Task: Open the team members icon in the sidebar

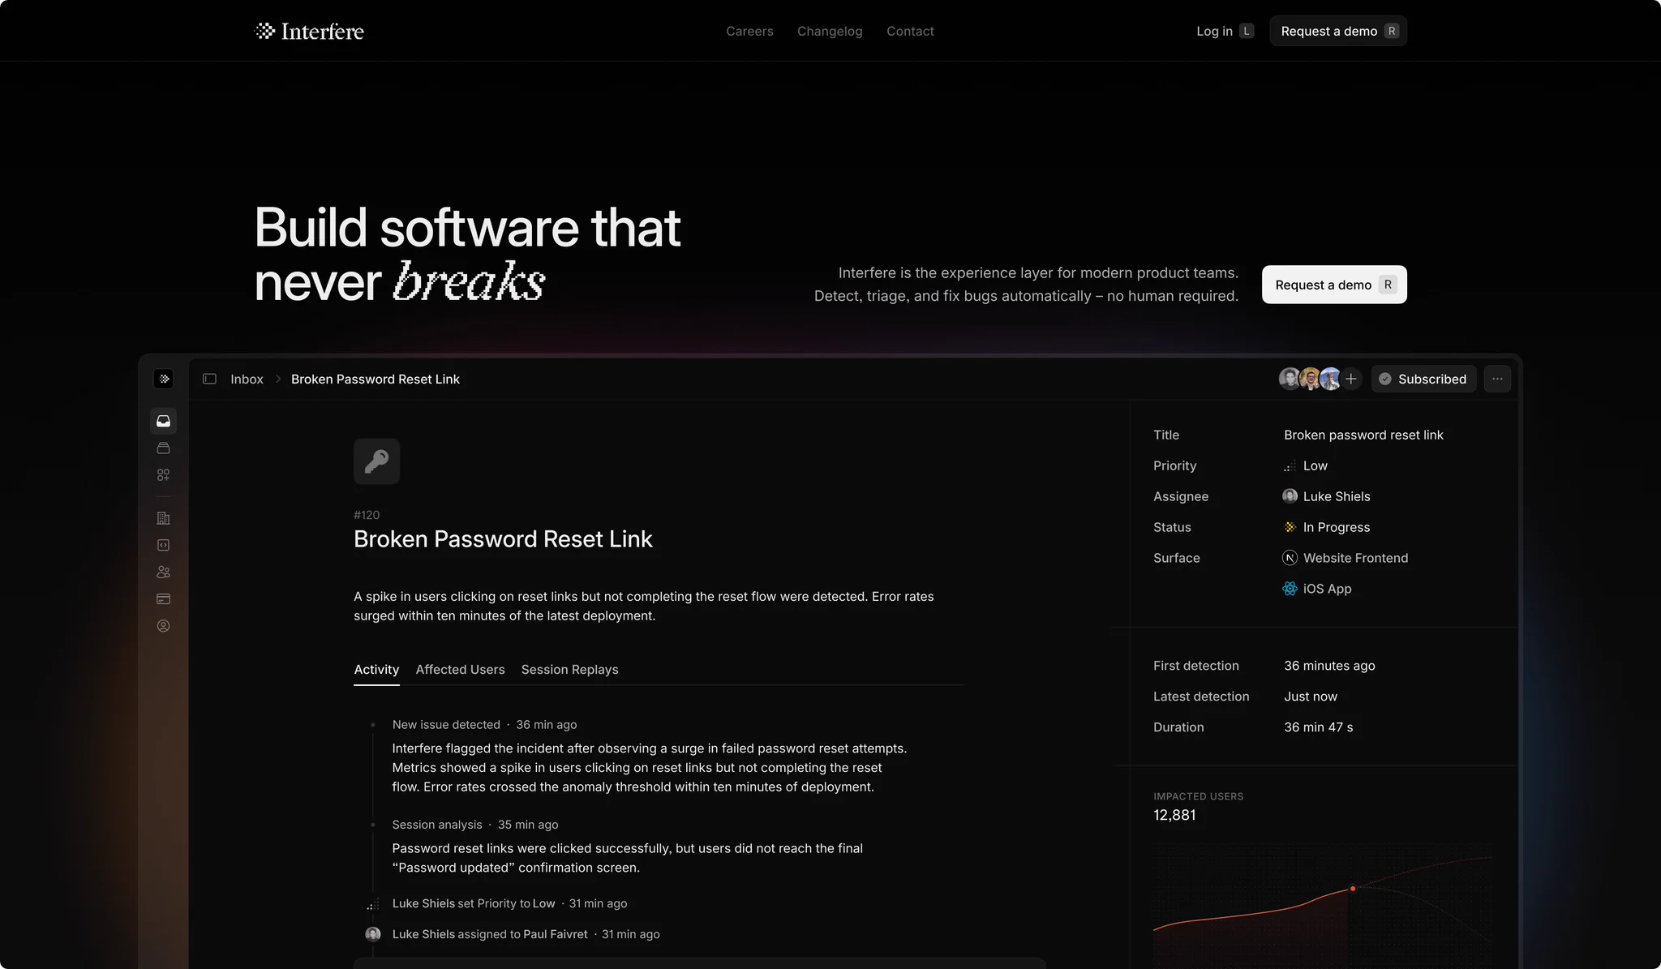Action: point(163,572)
